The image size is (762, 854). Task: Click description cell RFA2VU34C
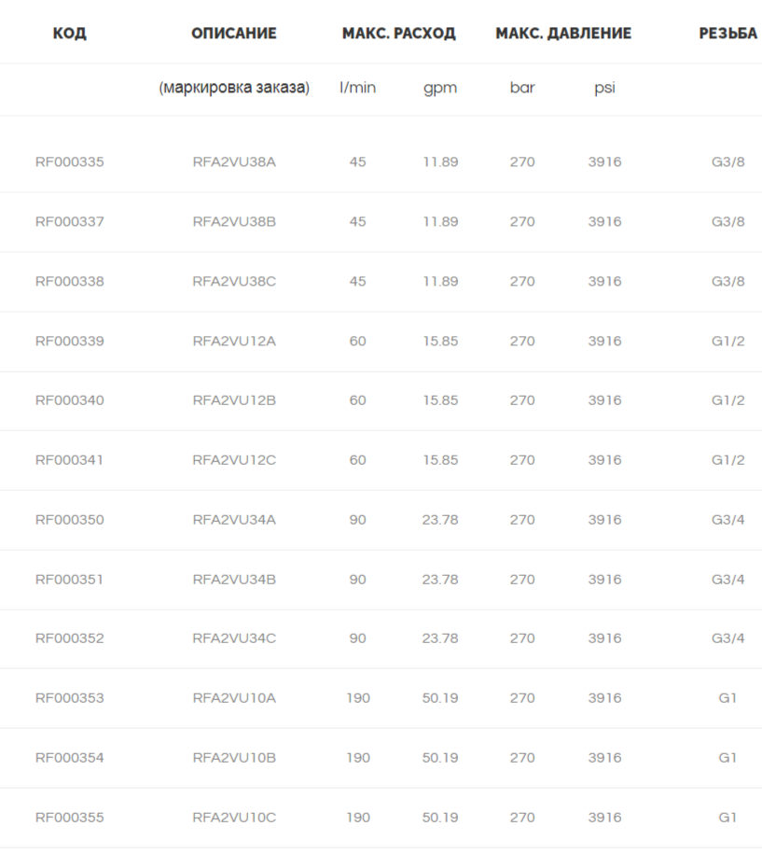click(234, 638)
